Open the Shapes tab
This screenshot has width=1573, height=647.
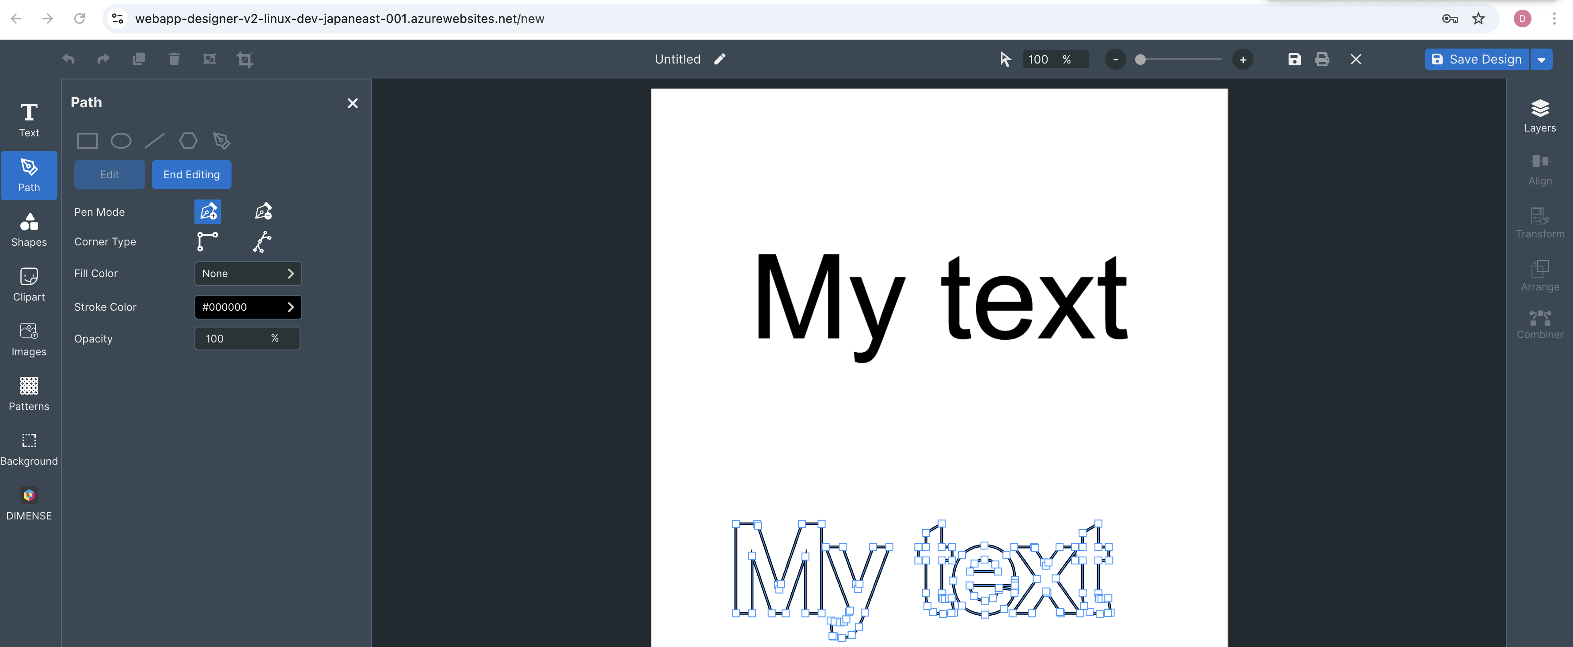(x=29, y=230)
